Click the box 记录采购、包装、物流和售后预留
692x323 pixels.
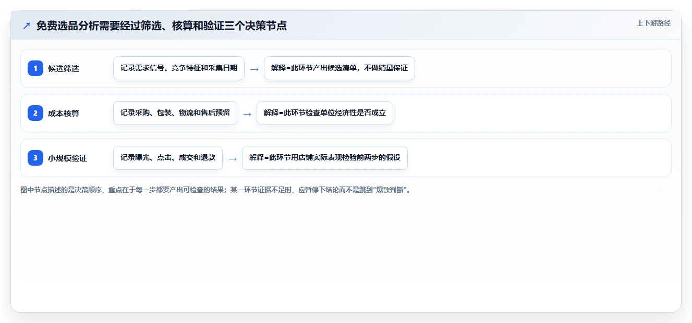(175, 113)
